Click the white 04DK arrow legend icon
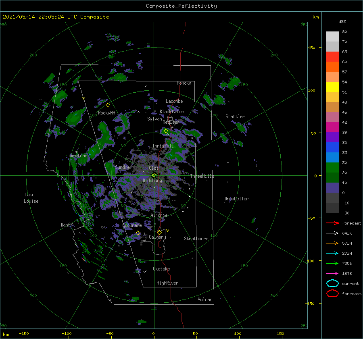 (x=332, y=233)
